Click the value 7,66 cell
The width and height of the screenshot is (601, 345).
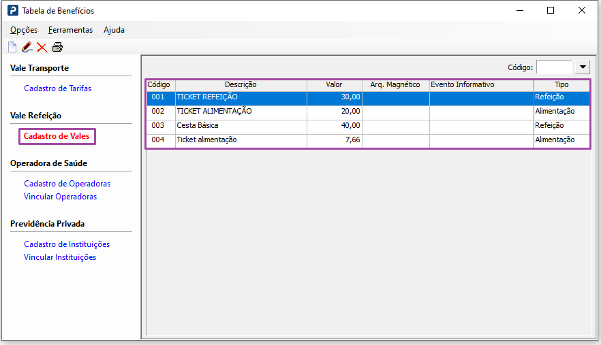(334, 139)
